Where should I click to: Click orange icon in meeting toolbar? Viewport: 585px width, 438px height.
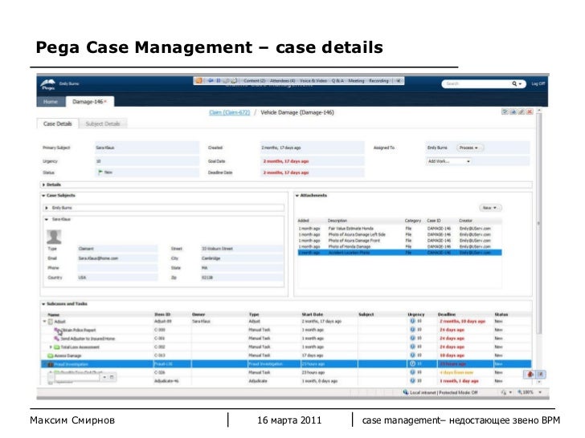coord(198,80)
